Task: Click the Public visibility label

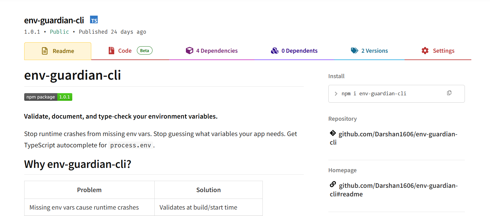Action: coord(59,32)
